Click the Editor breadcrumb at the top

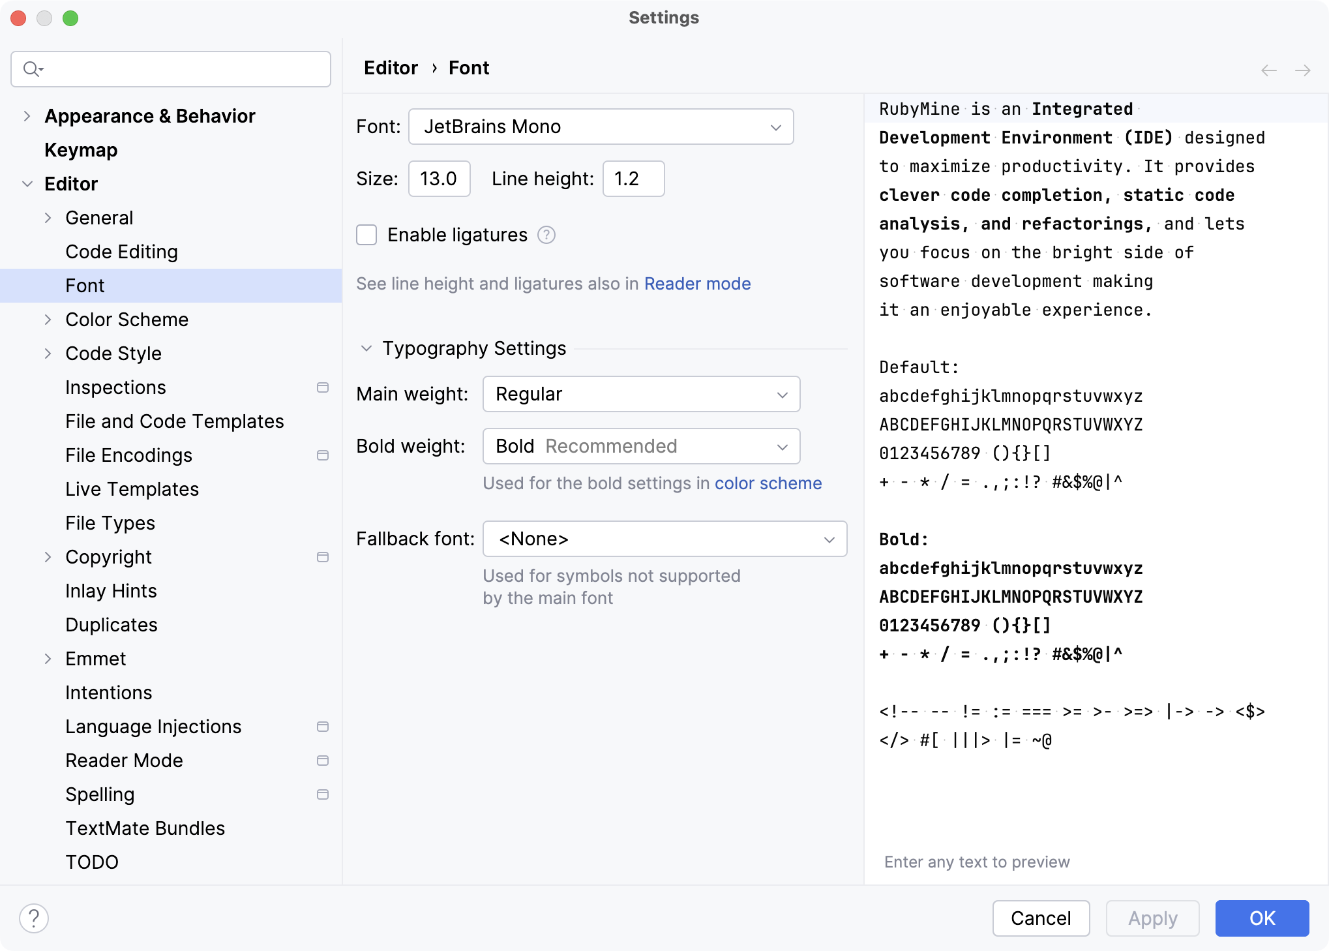click(390, 68)
